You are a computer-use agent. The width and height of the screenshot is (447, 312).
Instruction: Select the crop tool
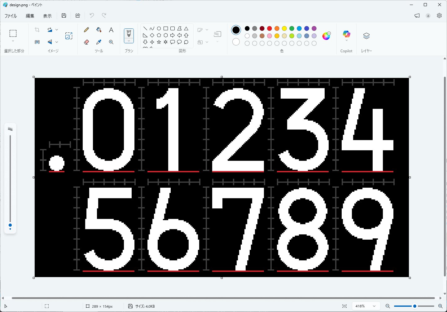point(37,30)
